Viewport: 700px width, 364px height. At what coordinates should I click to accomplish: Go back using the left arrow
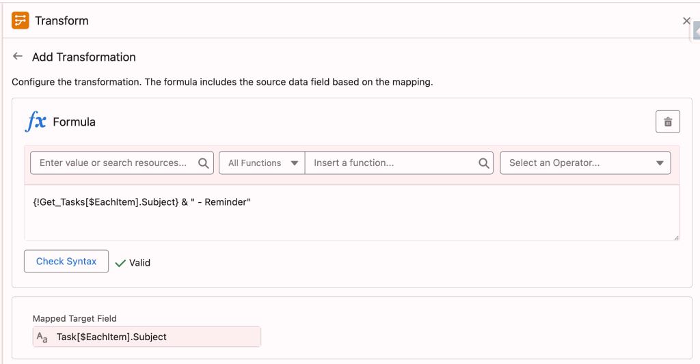[x=18, y=57]
